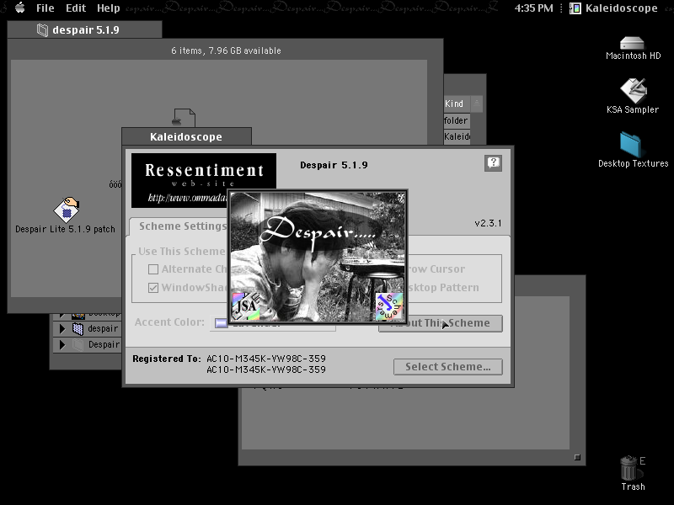The width and height of the screenshot is (674, 505).
Task: Expand the despair row disclosure triangle
Action: tap(62, 329)
